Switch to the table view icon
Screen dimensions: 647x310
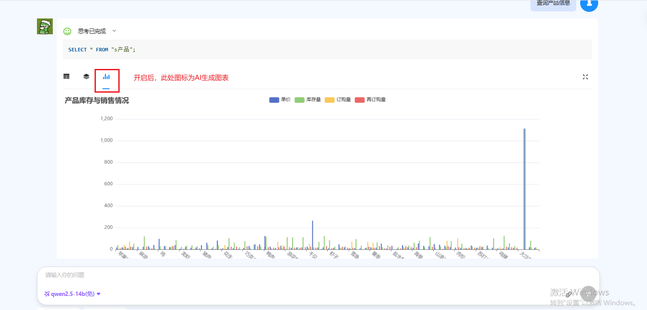tap(66, 76)
